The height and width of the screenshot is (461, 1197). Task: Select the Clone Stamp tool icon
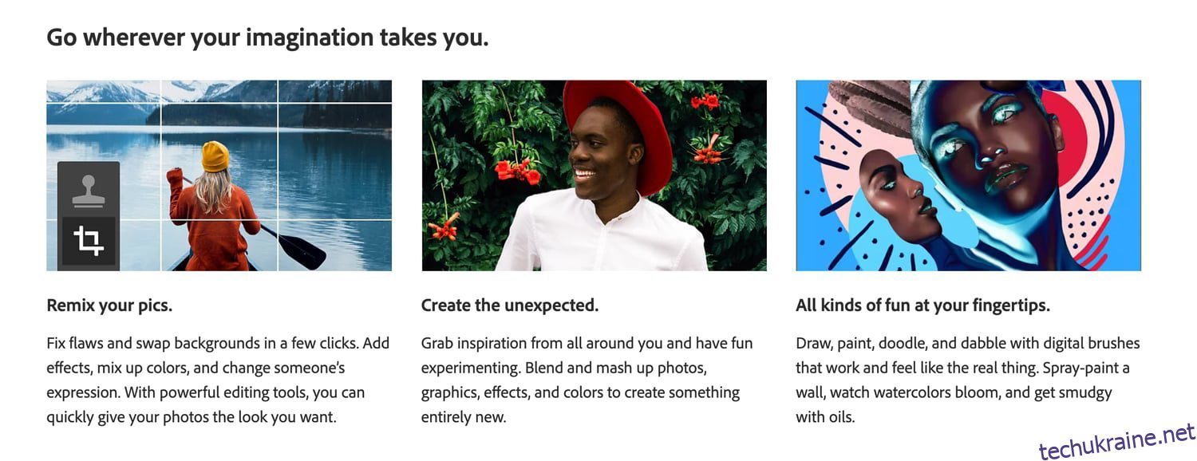[89, 190]
